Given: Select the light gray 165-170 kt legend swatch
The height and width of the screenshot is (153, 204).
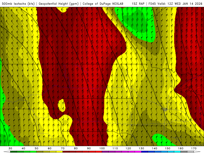Looking at the screenshot, I should pyautogui.click(x=190, y=152).
